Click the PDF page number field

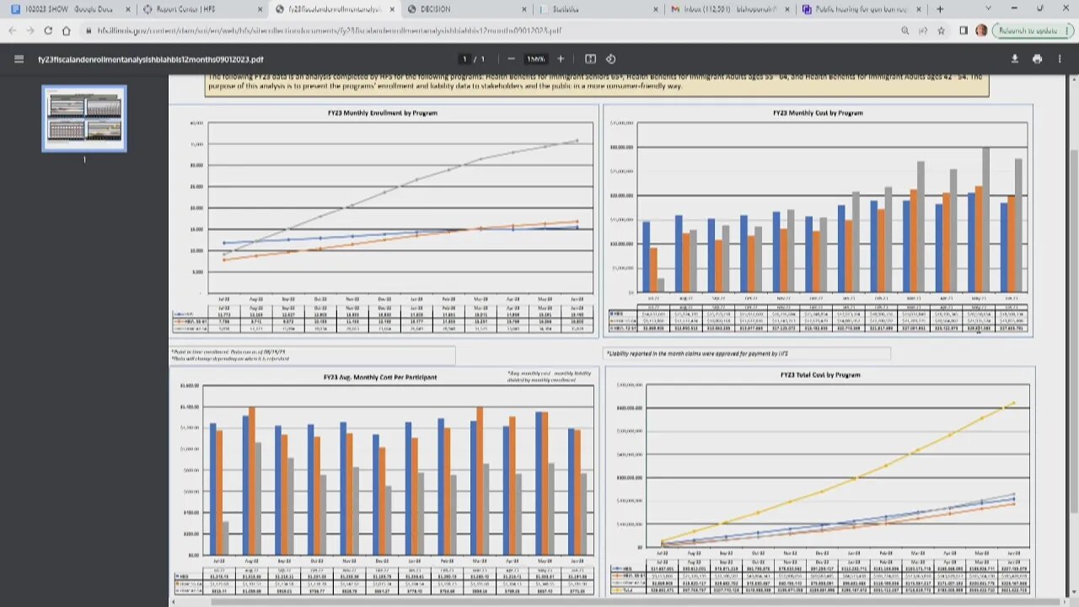465,59
